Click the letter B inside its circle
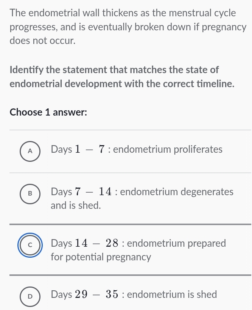This screenshot has width=252, height=310. click(x=30, y=194)
